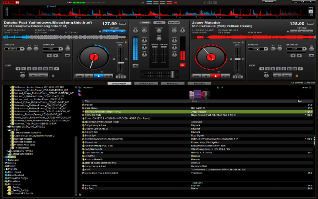Select Russian Roulette track by Rihanna
Viewport: 318px width, 199px height.
coord(198,160)
